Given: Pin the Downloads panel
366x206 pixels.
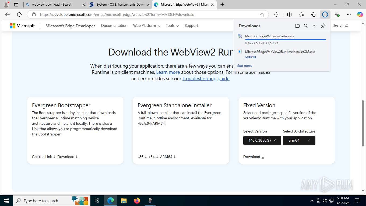Looking at the screenshot, I should [x=323, y=26].
